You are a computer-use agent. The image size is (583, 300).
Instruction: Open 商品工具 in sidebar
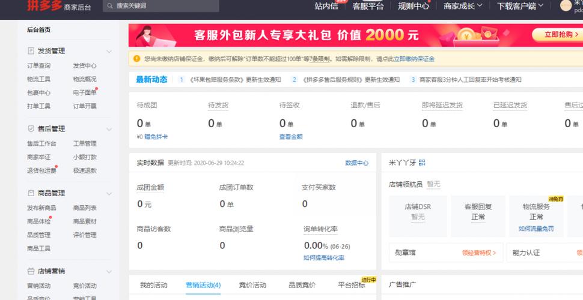(38, 248)
